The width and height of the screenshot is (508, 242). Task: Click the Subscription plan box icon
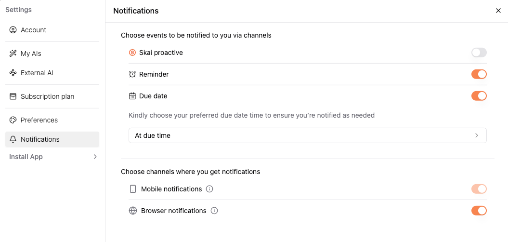[13, 96]
